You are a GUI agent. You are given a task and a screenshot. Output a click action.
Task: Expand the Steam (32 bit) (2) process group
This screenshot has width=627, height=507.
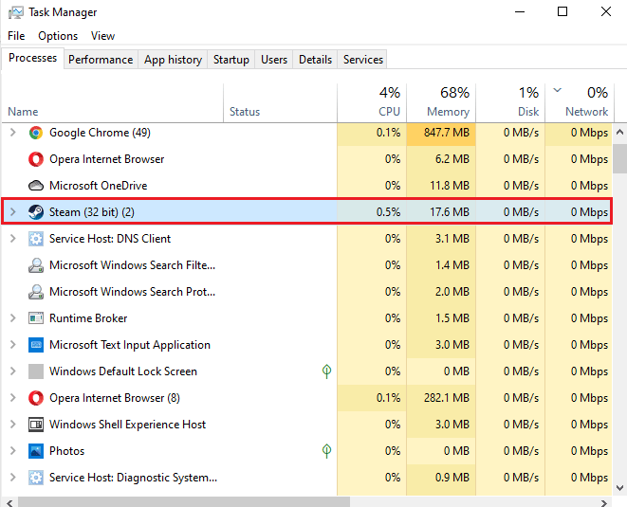pyautogui.click(x=12, y=211)
